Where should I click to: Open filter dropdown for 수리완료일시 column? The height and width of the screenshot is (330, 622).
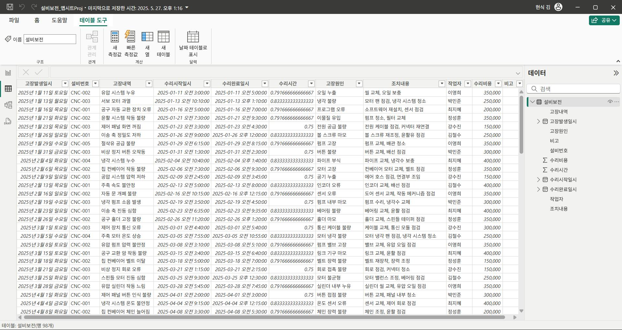pyautogui.click(x=265, y=84)
